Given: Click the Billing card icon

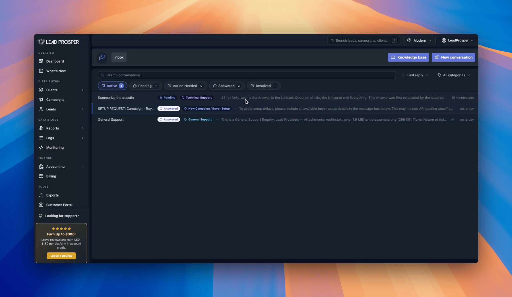Looking at the screenshot, I should [x=41, y=176].
